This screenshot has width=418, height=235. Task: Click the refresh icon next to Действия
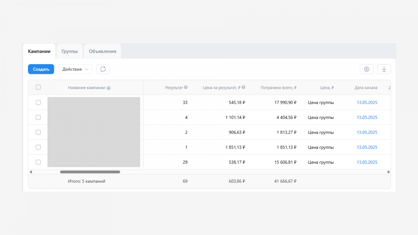(103, 69)
